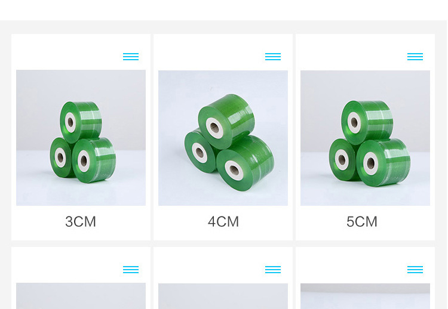
Task: Open the 5CM green film roll photo
Action: pyautogui.click(x=365, y=138)
